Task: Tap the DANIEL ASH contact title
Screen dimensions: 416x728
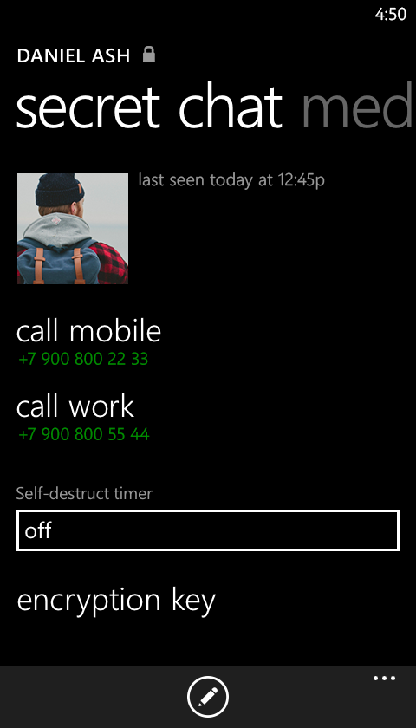Action: [x=74, y=55]
